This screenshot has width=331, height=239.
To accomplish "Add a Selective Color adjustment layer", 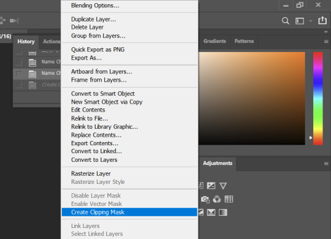I will 211,212.
